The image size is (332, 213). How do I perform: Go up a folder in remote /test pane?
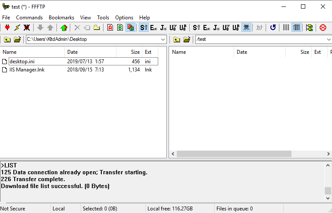177,40
